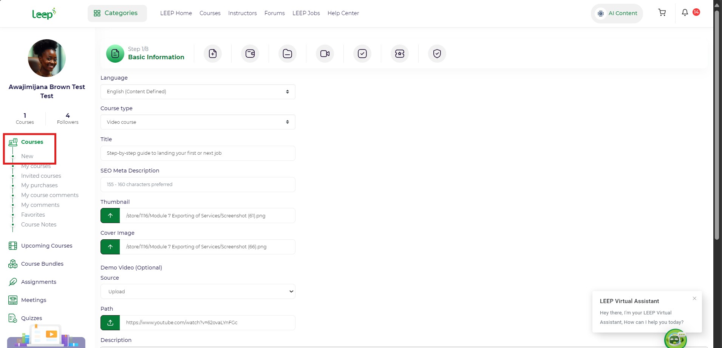Click the page vertical scrollbar
The width and height of the screenshot is (722, 348).
point(717,125)
